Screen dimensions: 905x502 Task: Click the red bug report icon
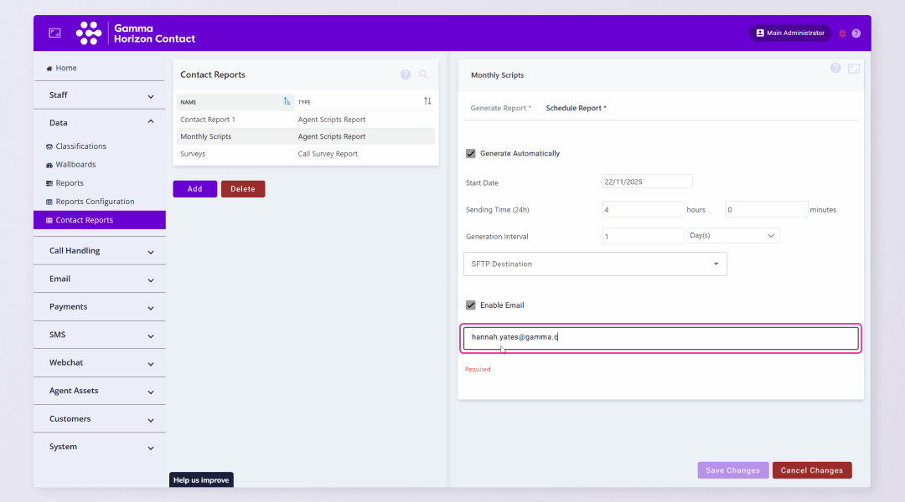tap(843, 33)
